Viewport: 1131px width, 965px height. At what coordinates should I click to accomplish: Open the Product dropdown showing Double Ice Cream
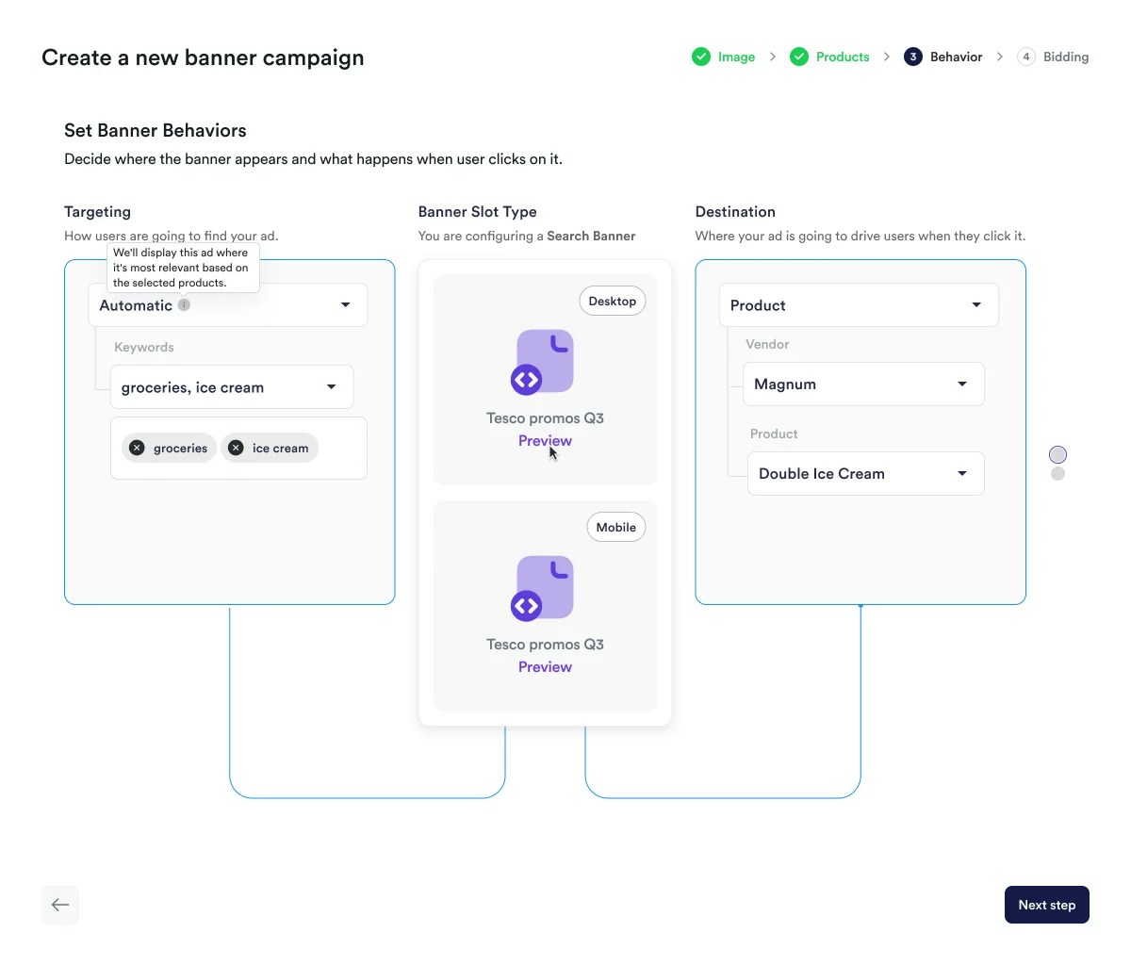click(x=865, y=473)
